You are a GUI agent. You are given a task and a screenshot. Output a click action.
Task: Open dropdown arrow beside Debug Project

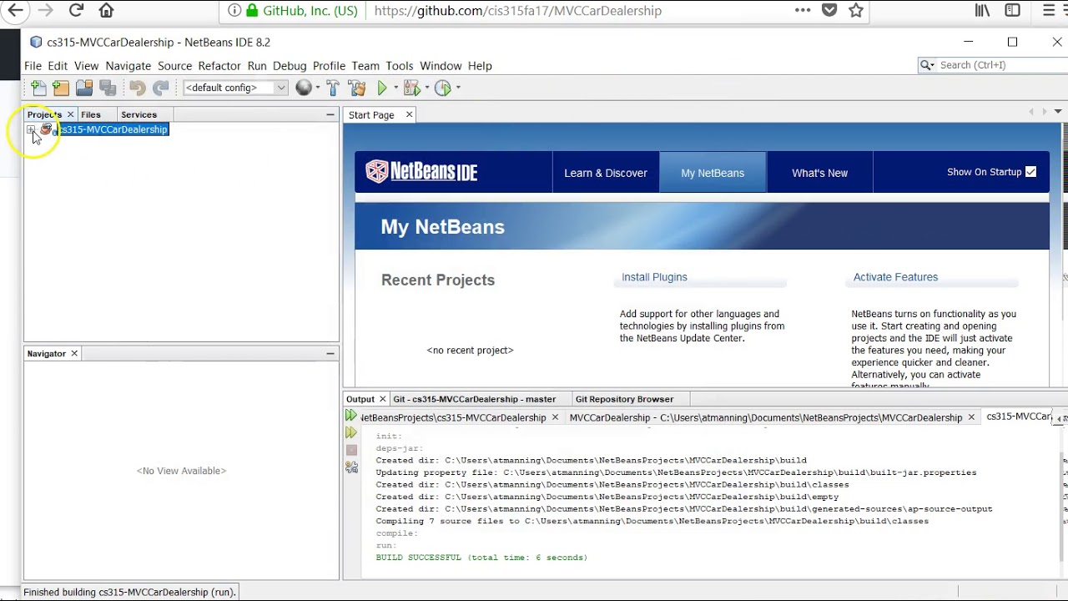coord(426,88)
